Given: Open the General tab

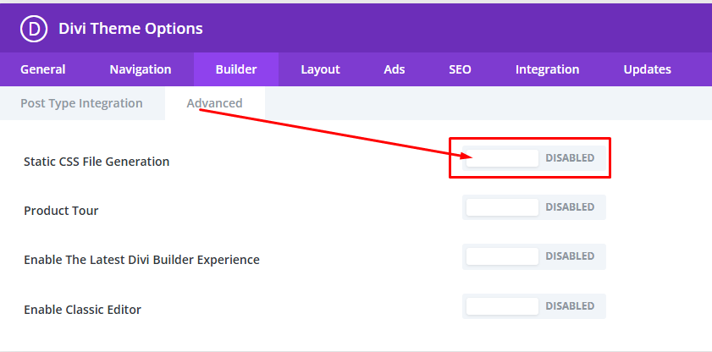Looking at the screenshot, I should [42, 69].
